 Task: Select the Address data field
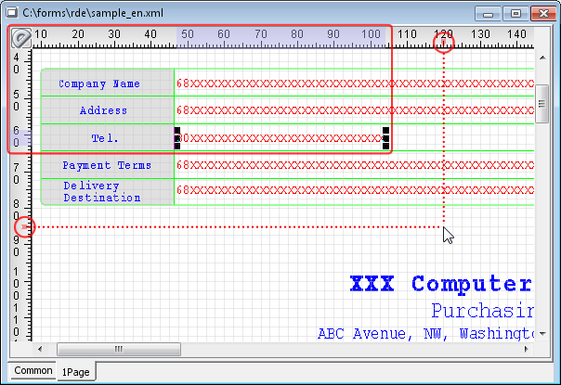pos(354,110)
